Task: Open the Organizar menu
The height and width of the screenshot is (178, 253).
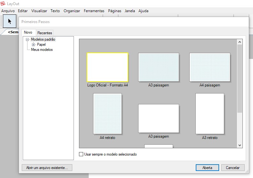Action: (x=72, y=11)
